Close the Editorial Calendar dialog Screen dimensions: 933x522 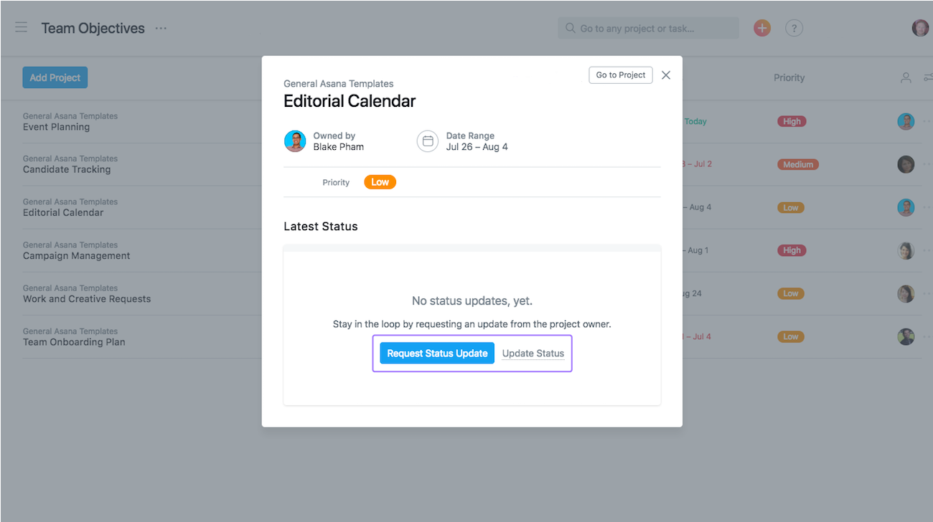(666, 75)
